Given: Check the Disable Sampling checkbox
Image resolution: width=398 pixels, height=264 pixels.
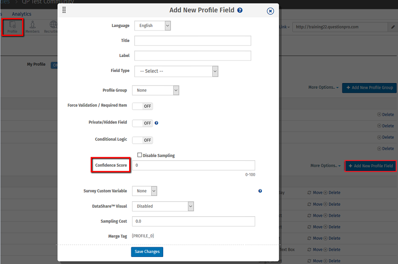Looking at the screenshot, I should coord(140,155).
